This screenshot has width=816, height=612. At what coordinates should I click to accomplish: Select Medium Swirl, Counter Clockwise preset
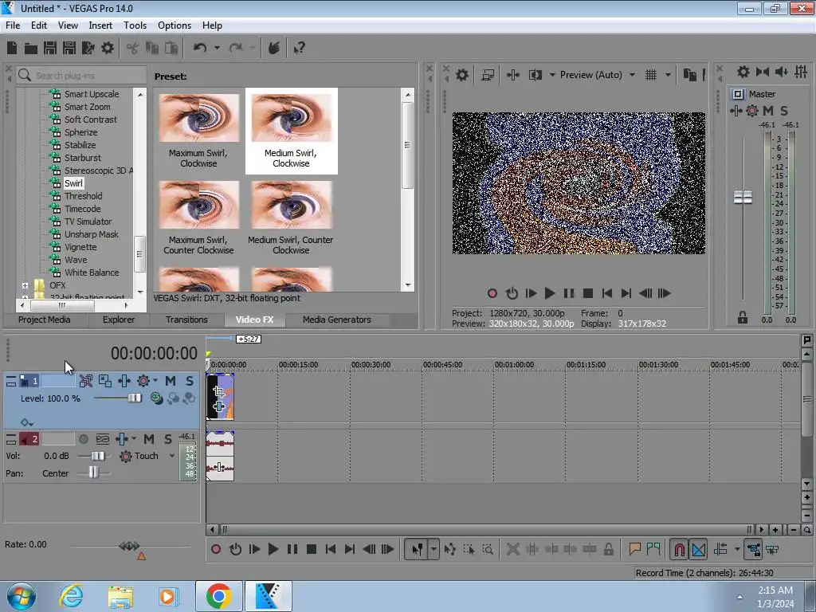tap(291, 218)
